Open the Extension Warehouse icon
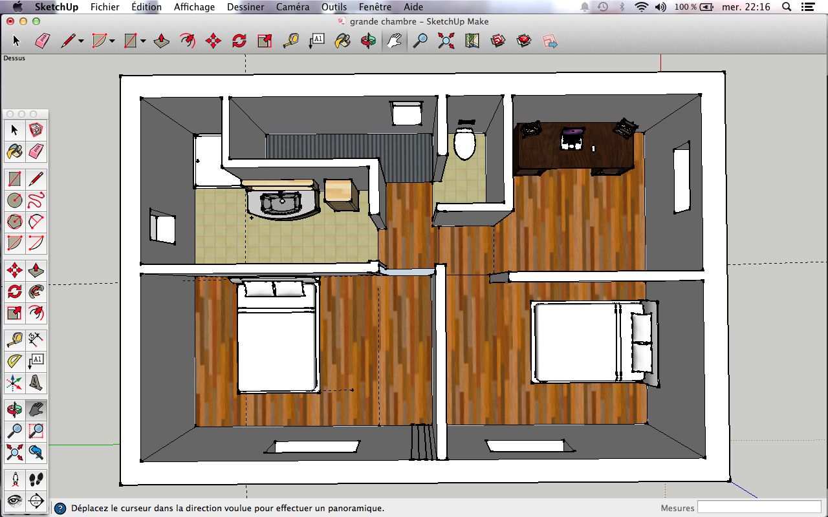The image size is (828, 517). (523, 41)
